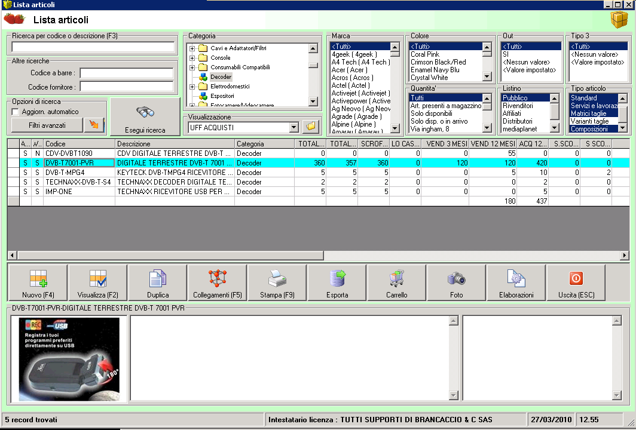Open Collegamenti (F5) links
Viewport: 636px width, 430px height.
click(x=217, y=279)
